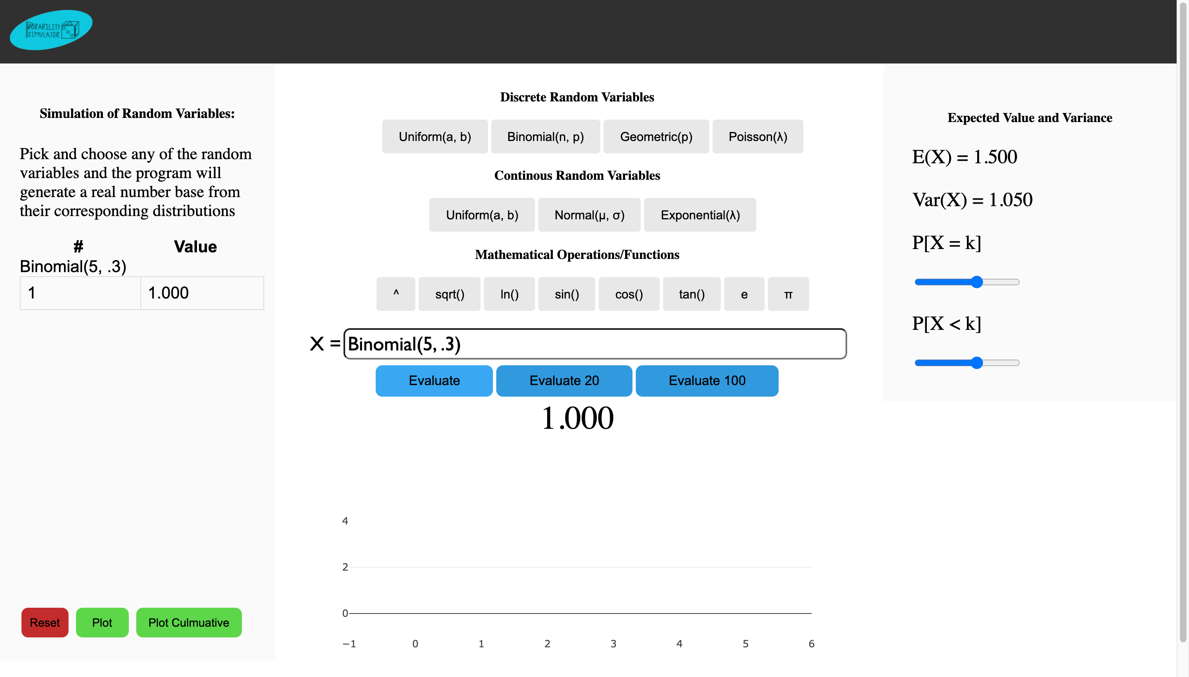
Task: Insert the sin() function
Action: coord(566,294)
